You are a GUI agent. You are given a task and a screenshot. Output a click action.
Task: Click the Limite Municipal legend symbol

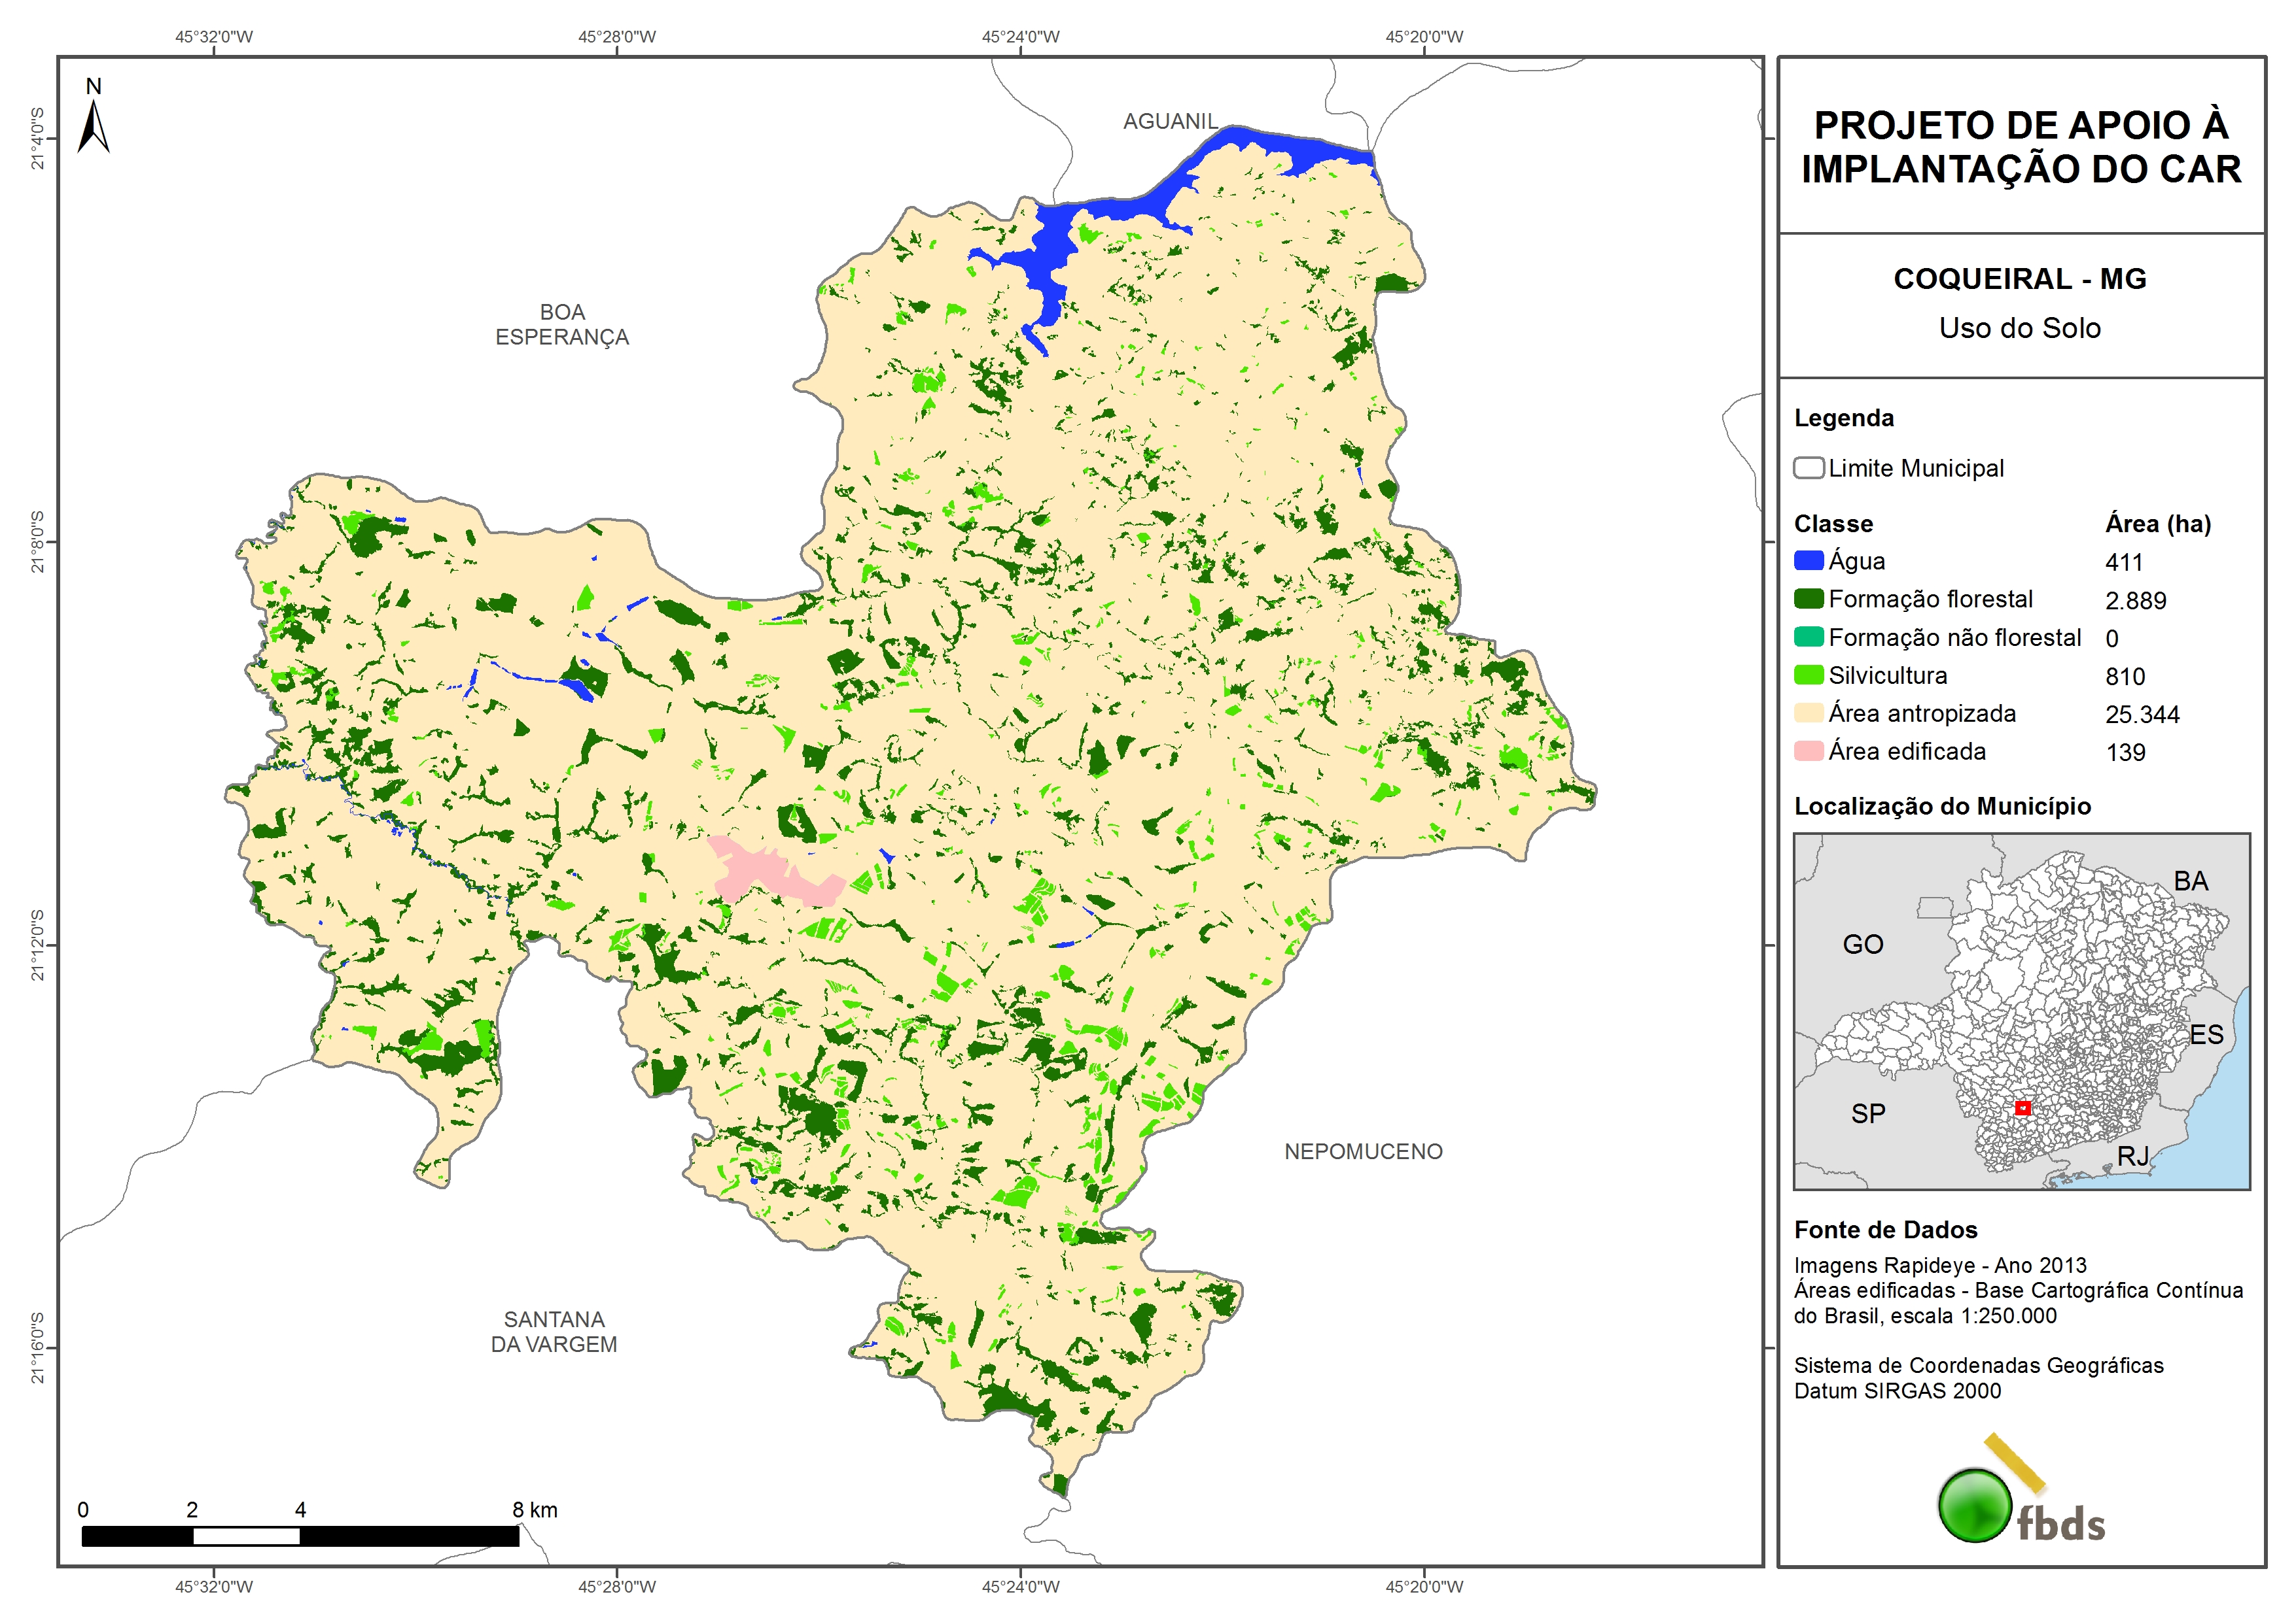[1808, 467]
